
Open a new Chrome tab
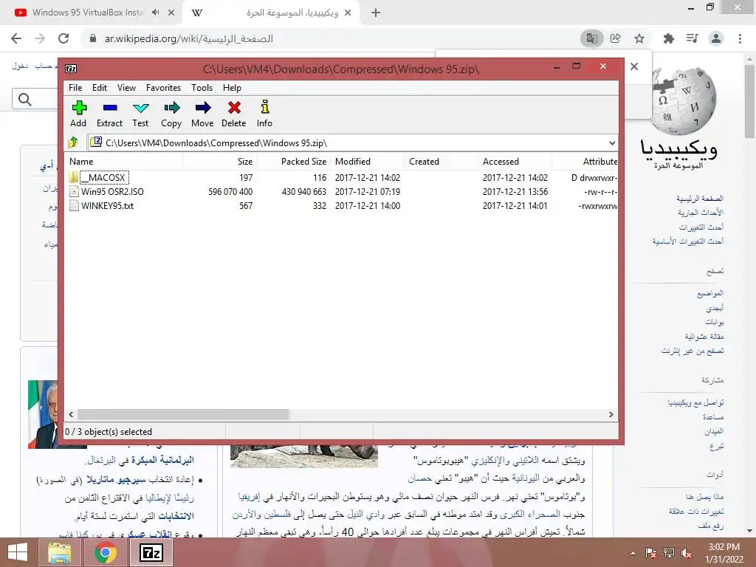pyautogui.click(x=376, y=13)
